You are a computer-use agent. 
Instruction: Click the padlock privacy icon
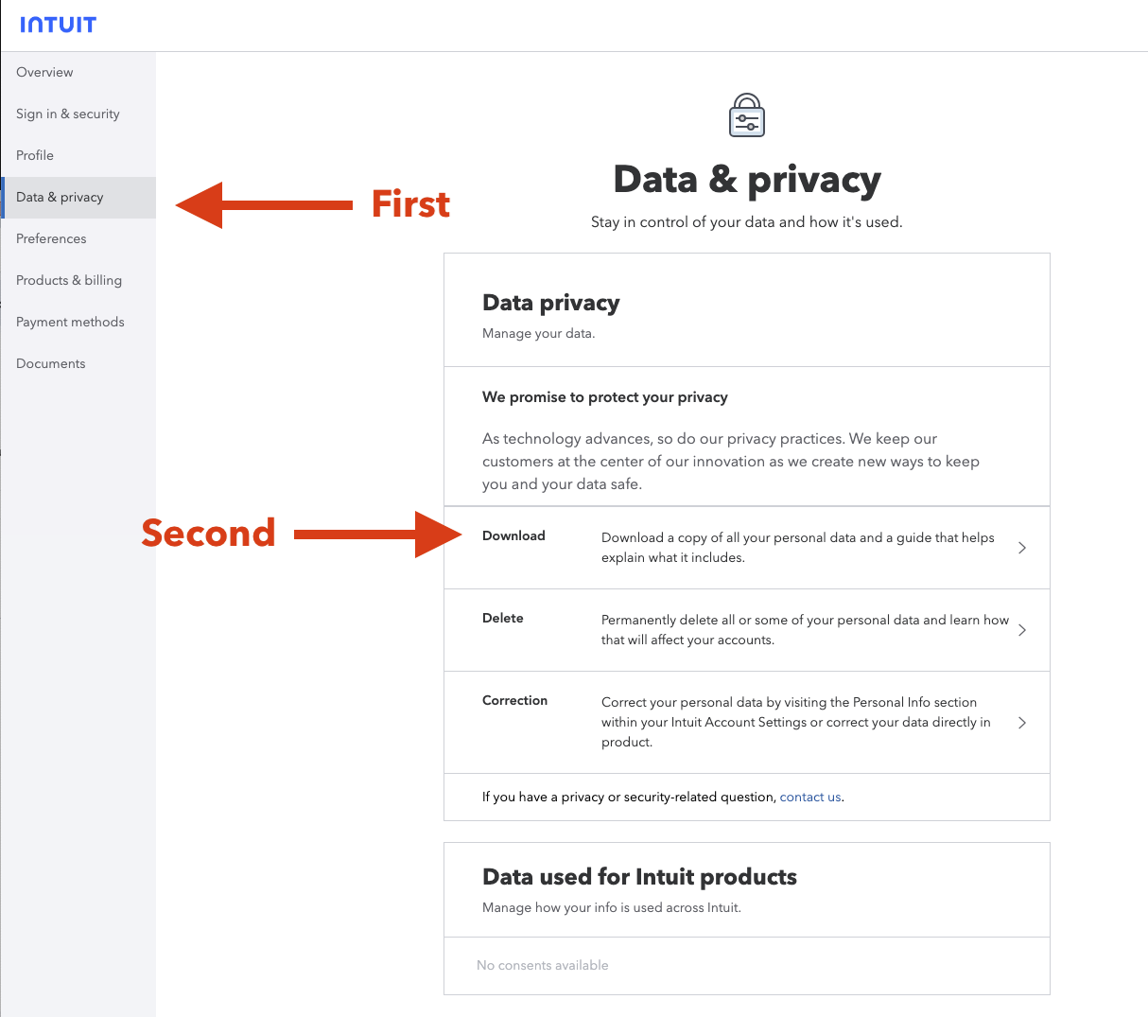tap(746, 114)
